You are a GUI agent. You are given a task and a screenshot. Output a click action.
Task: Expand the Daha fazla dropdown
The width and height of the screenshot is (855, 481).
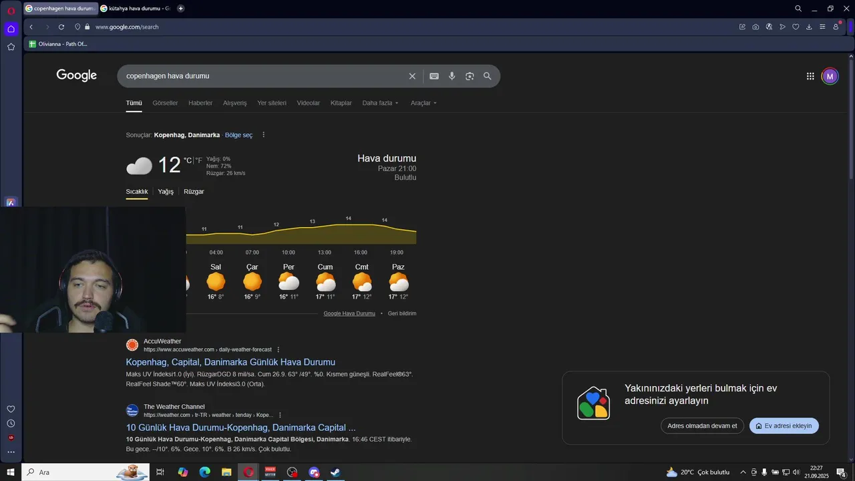[x=380, y=103]
